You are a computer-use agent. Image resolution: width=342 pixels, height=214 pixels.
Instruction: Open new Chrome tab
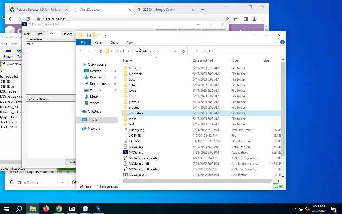tap(203, 10)
